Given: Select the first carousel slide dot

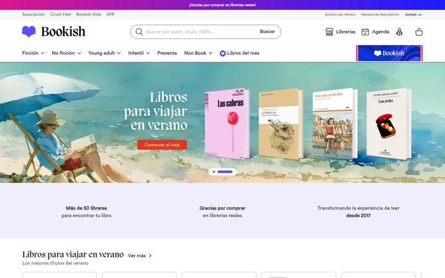Looking at the screenshot, I should click(x=214, y=172).
